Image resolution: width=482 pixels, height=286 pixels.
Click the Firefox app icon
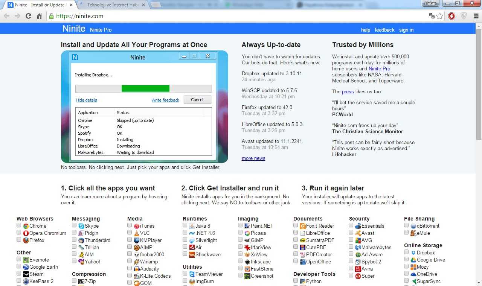click(x=26, y=240)
